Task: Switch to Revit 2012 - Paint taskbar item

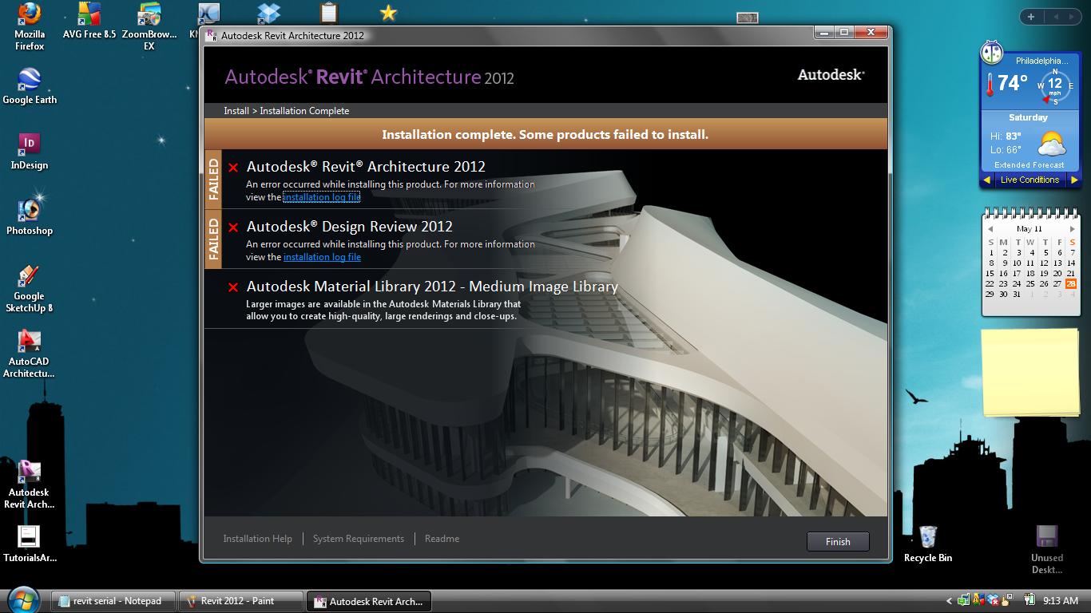Action: click(x=241, y=601)
